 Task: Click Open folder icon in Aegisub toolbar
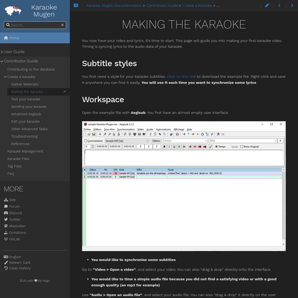[89, 134]
